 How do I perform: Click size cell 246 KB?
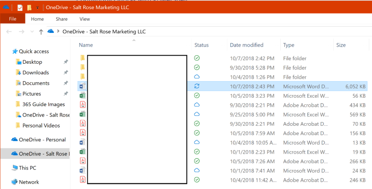(x=357, y=180)
